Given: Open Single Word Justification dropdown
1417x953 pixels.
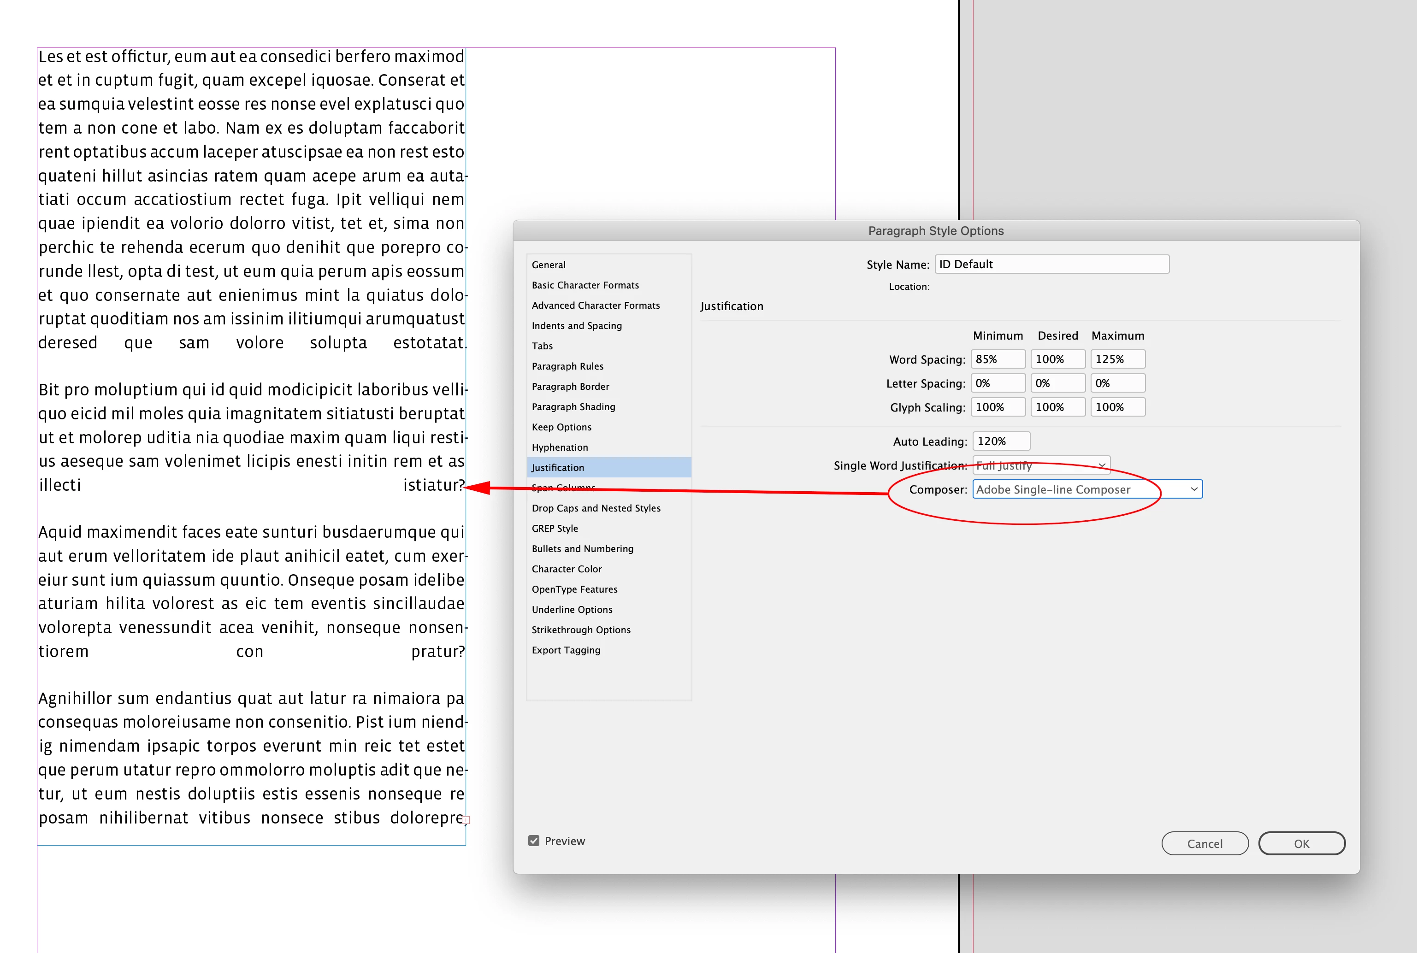Looking at the screenshot, I should point(1041,465).
